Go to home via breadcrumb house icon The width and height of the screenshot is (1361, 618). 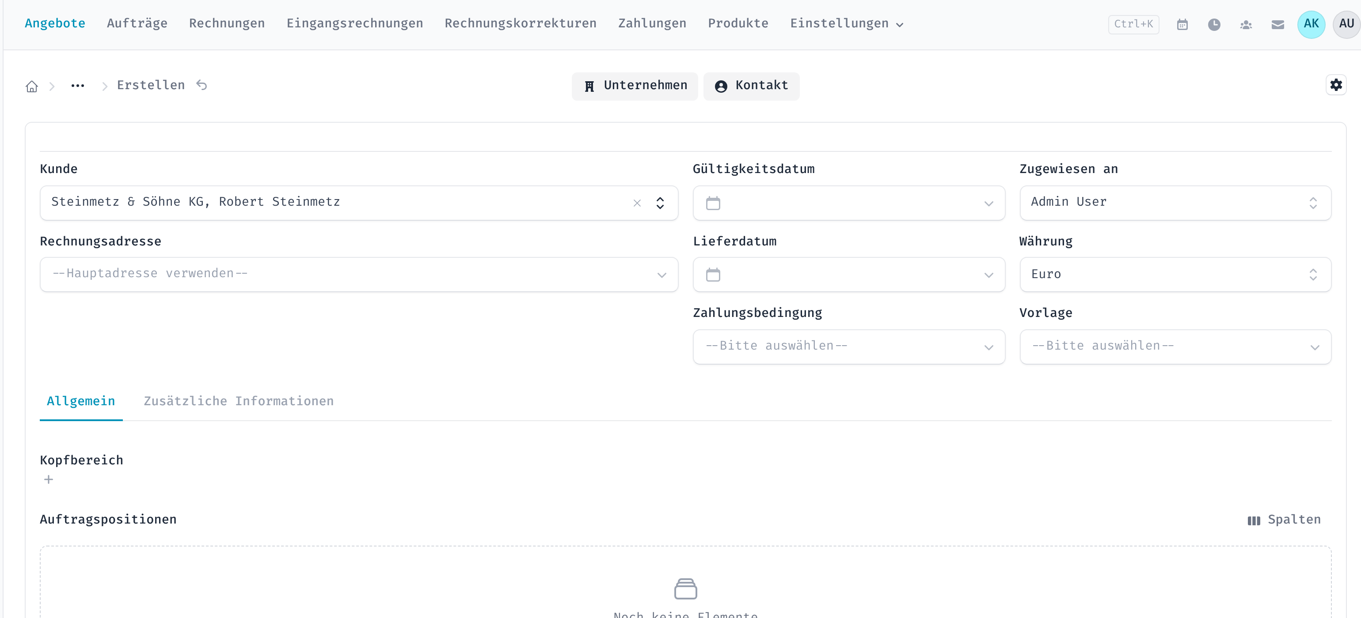[x=32, y=86]
